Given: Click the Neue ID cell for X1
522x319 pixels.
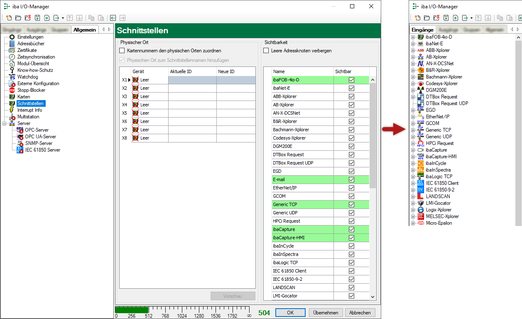Looking at the screenshot, I should (236, 80).
